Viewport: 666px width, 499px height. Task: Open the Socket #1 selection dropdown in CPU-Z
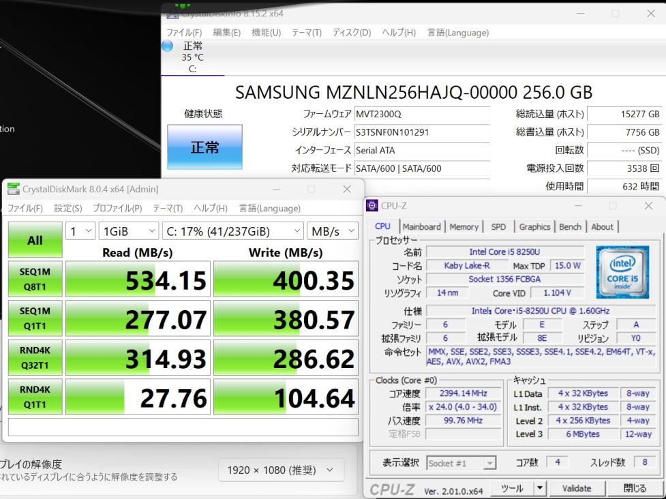(x=461, y=463)
